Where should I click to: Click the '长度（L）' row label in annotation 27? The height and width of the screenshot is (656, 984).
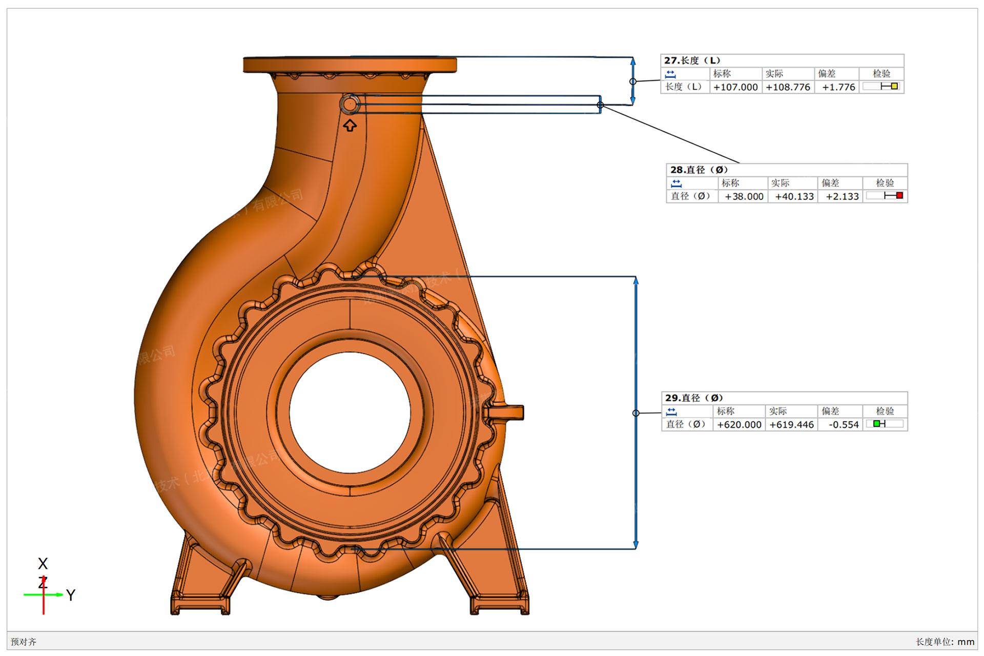tap(683, 87)
